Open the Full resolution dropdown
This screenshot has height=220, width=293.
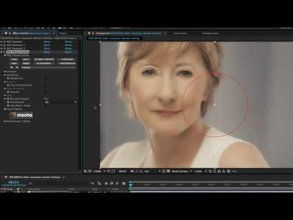tap(152, 171)
